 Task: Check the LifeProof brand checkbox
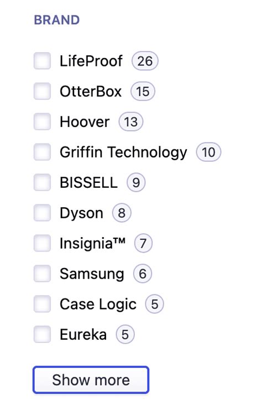click(42, 61)
